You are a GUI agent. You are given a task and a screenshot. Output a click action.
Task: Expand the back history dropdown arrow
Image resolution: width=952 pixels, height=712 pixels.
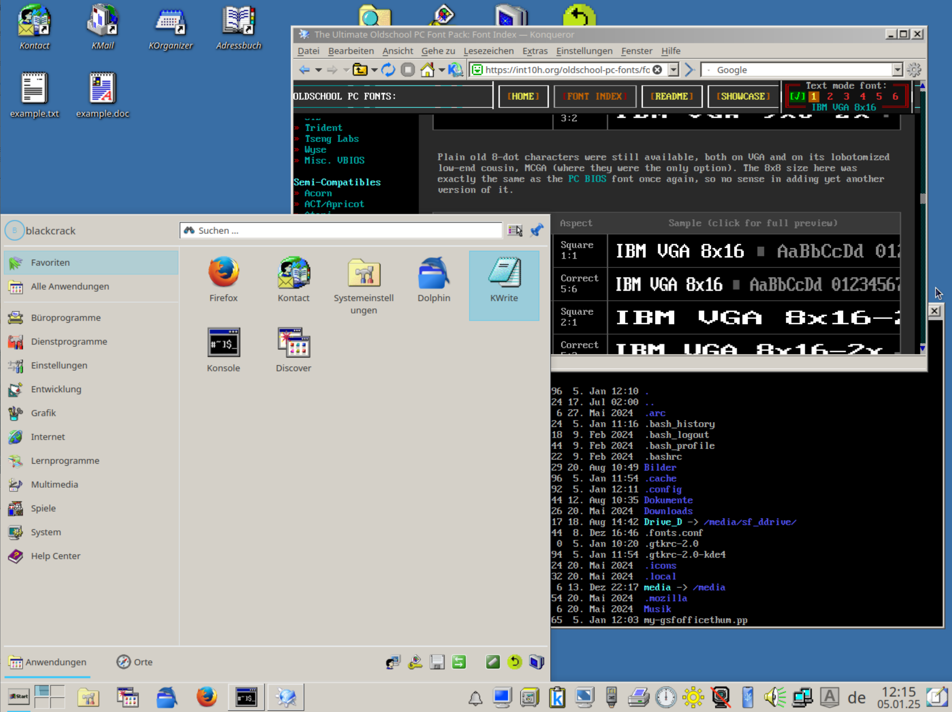[318, 70]
